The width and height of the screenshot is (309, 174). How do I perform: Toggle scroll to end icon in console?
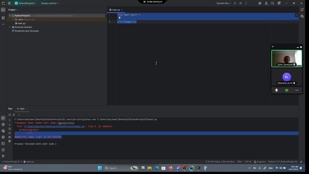click(x=10, y=133)
